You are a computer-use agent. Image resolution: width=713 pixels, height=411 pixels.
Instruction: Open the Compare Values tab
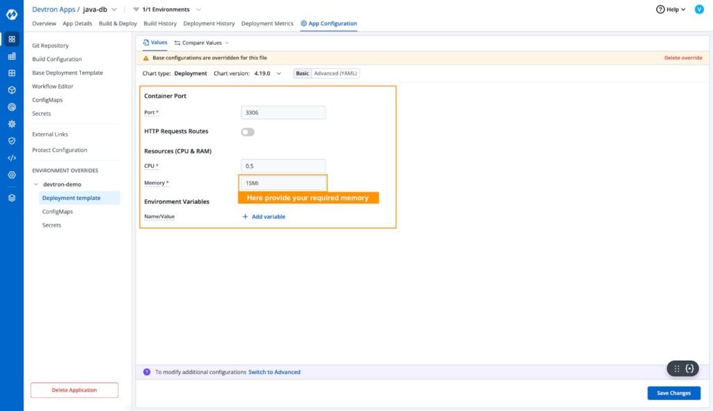click(x=200, y=42)
